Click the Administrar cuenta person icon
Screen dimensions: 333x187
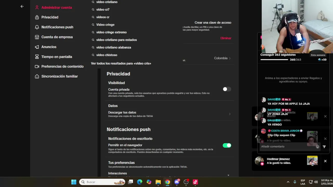click(37, 8)
